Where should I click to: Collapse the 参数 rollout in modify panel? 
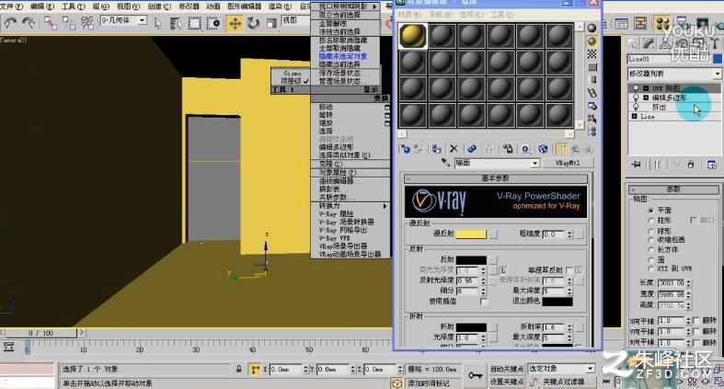673,189
